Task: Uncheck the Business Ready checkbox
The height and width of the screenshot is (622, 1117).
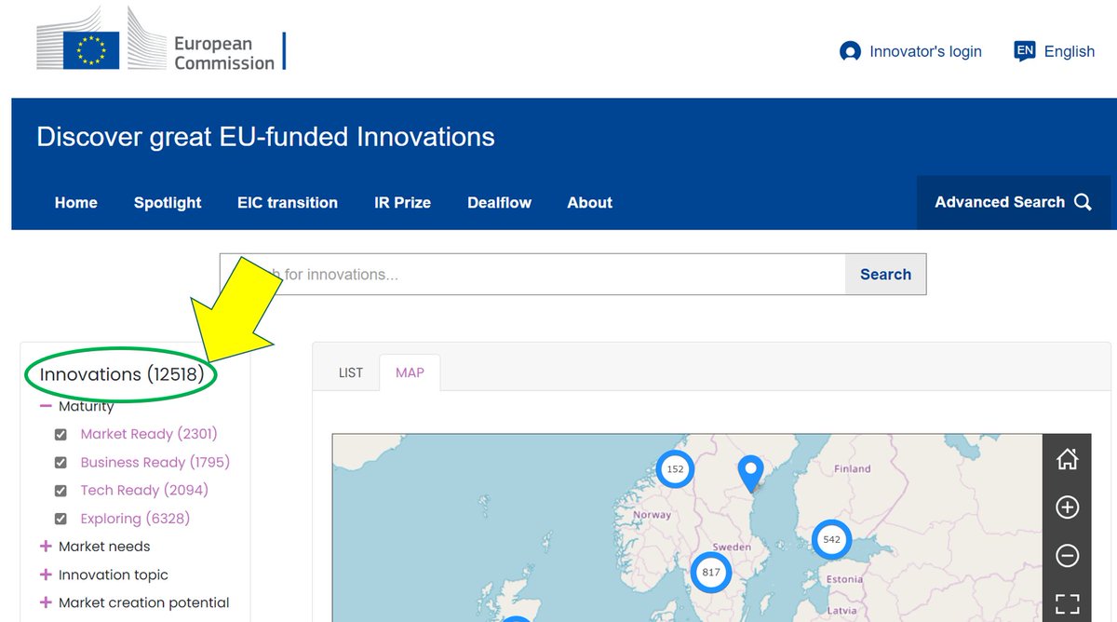Action: click(x=61, y=462)
